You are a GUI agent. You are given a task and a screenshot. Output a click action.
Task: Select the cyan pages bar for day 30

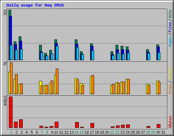[159, 56]
